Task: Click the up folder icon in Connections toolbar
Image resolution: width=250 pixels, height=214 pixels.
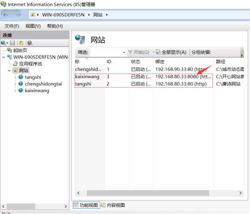Action: (x=21, y=43)
